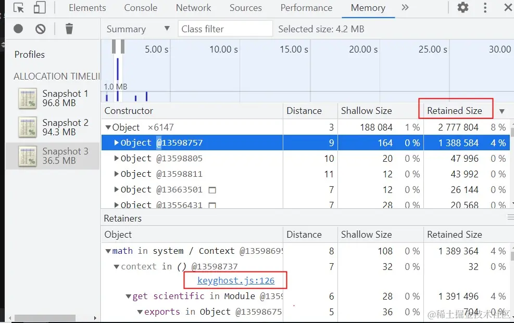The image size is (514, 323).
Task: Collapse the math in system / Context retainer
Action: [108, 251]
